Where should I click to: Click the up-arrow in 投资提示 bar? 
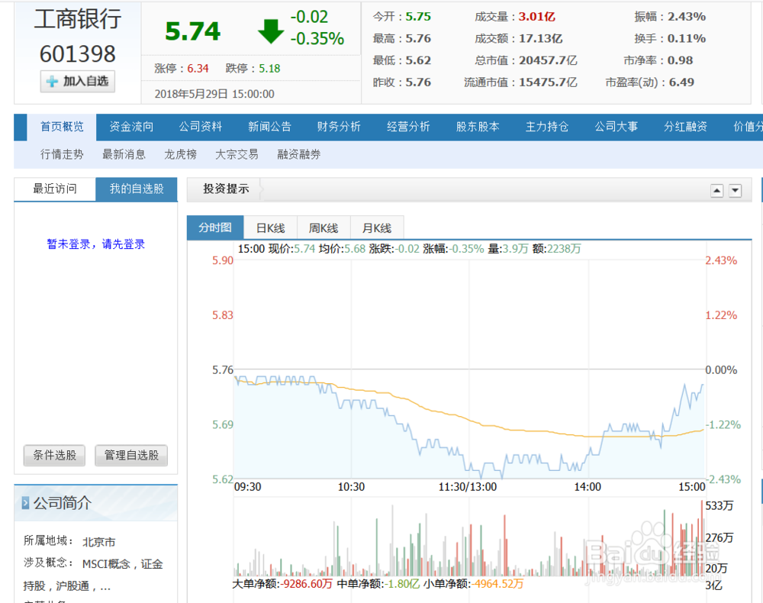point(716,191)
